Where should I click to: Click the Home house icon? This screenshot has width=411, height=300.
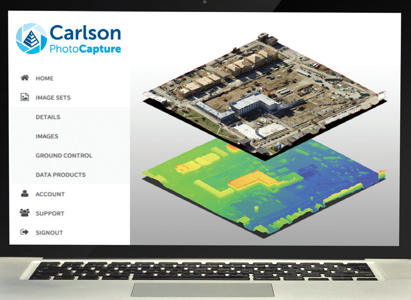(x=25, y=77)
